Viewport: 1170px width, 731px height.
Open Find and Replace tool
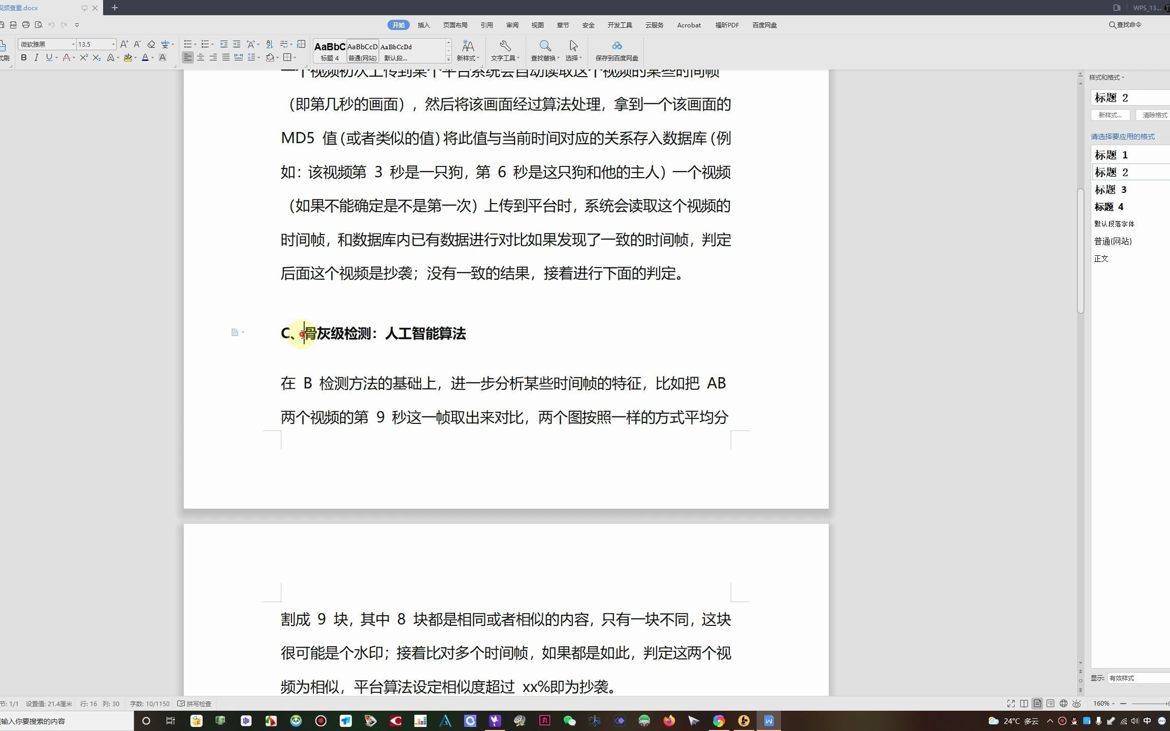(545, 51)
